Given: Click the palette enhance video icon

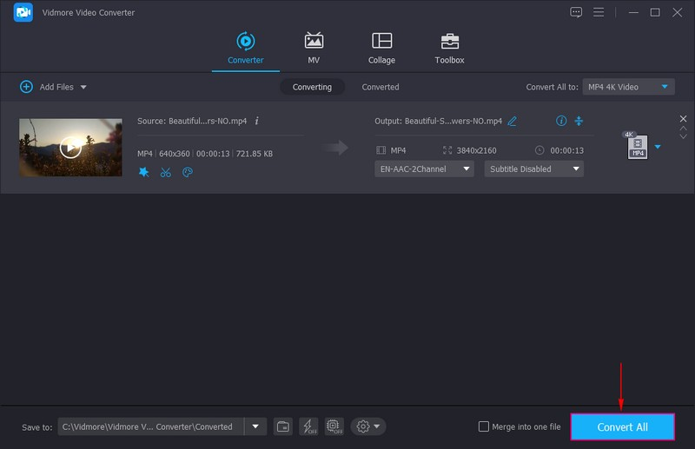Looking at the screenshot, I should point(188,172).
